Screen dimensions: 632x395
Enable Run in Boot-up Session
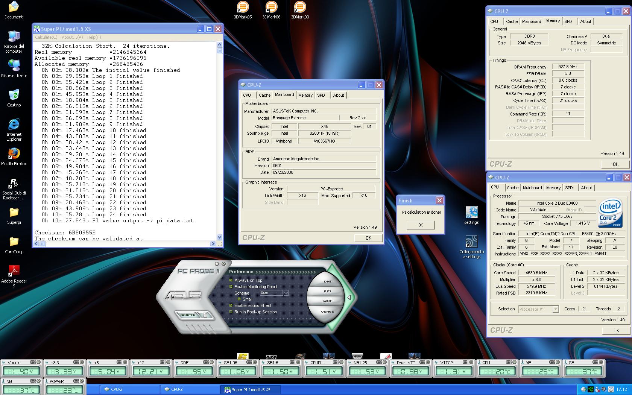click(x=231, y=312)
